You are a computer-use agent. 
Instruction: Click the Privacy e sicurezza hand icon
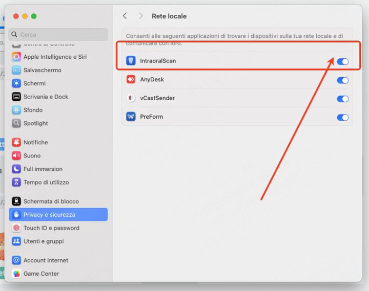[16, 214]
